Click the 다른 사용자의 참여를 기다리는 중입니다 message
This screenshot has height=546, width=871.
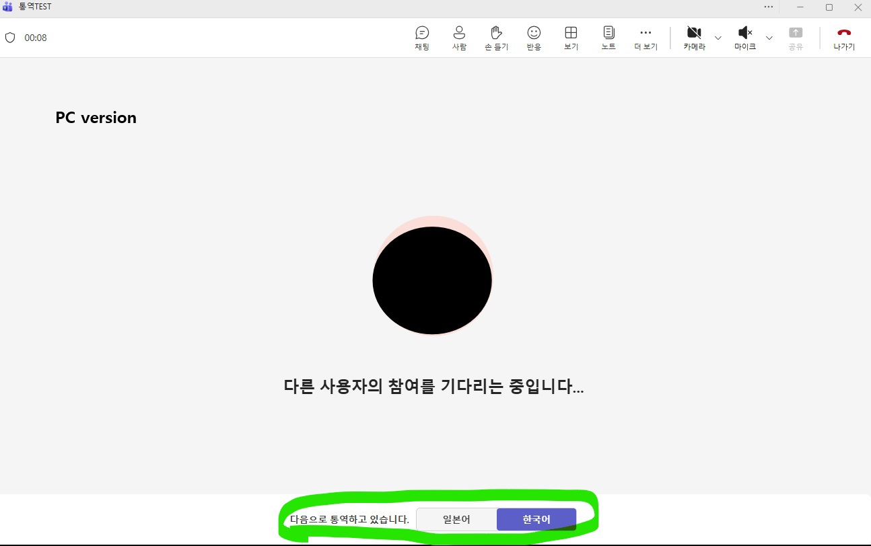(x=433, y=387)
